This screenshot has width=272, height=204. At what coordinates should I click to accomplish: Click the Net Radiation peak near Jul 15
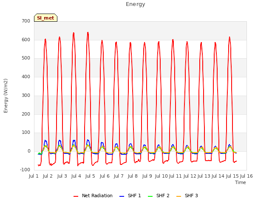(x=229, y=37)
